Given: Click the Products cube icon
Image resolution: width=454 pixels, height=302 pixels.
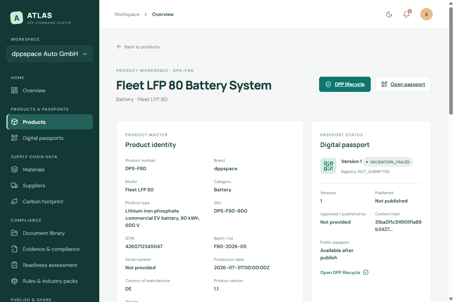Looking at the screenshot, I should [x=14, y=122].
